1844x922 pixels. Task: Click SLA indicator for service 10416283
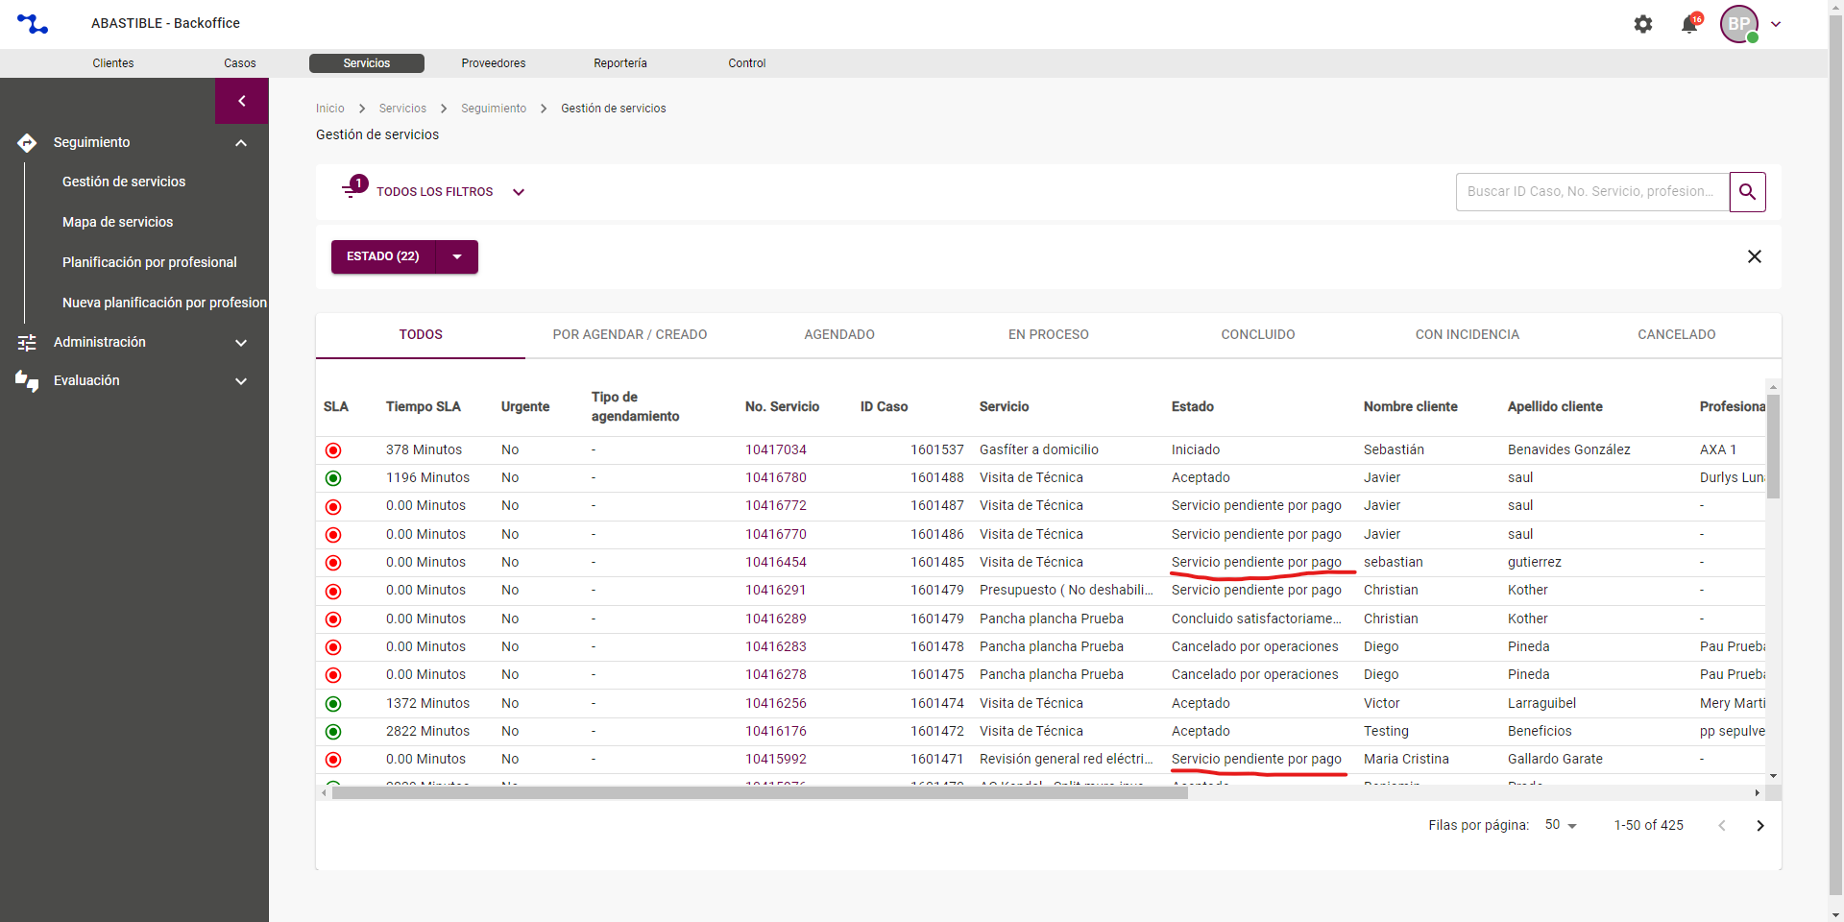[333, 647]
